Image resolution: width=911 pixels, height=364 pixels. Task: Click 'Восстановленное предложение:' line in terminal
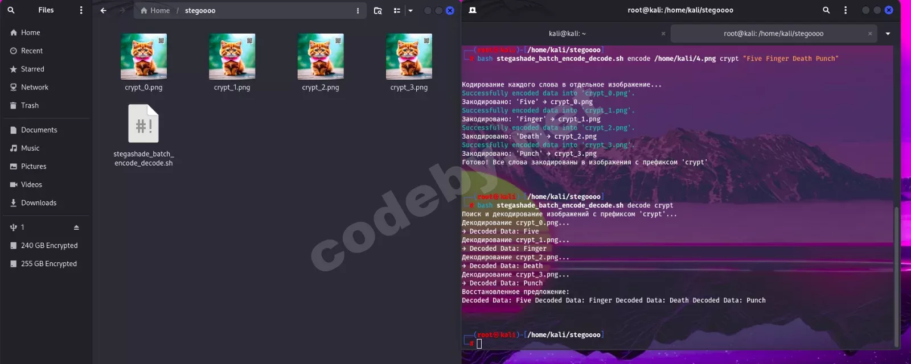point(515,292)
